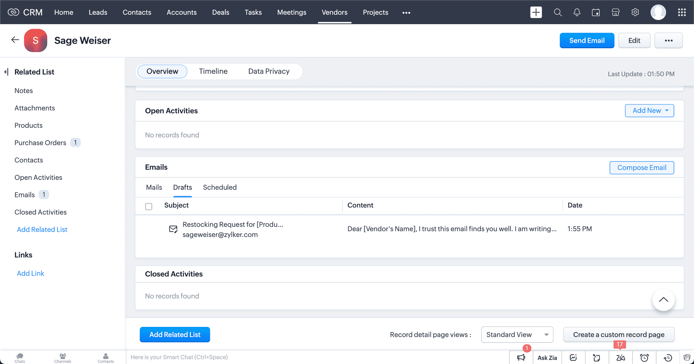Tick the select-all checkbox beside Subject
694x364 pixels.
tap(149, 206)
